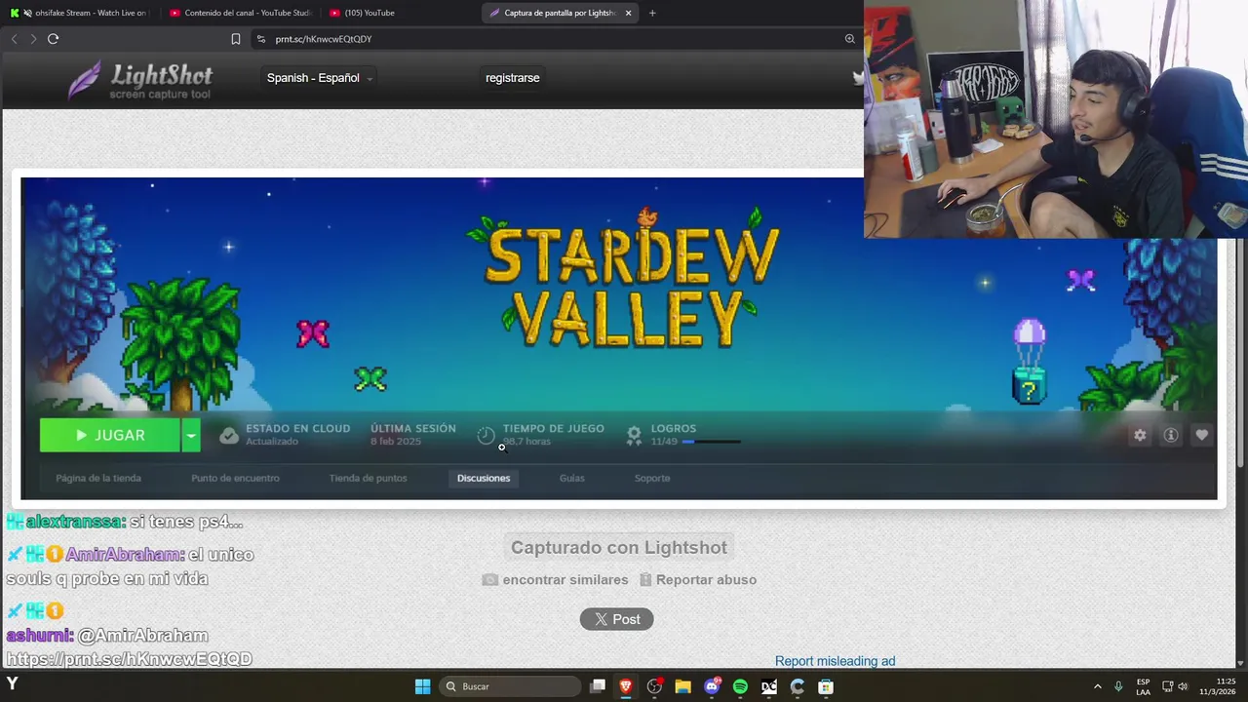Select the Soporte tab
Image resolution: width=1248 pixels, height=702 pixels.
point(652,478)
